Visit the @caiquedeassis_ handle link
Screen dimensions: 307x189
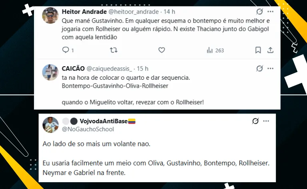[109, 69]
